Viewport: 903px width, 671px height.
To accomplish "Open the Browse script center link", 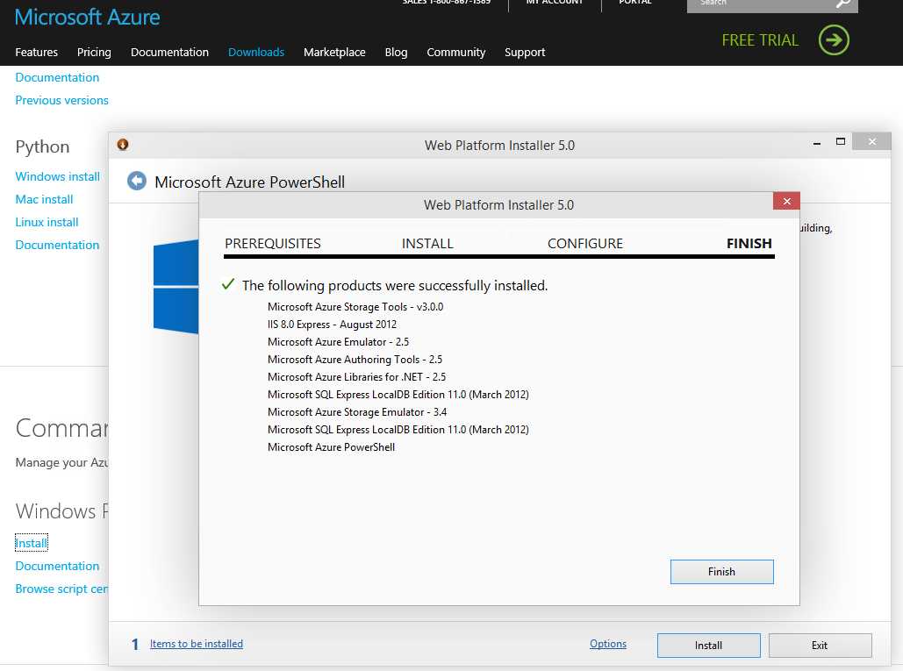I will [61, 589].
